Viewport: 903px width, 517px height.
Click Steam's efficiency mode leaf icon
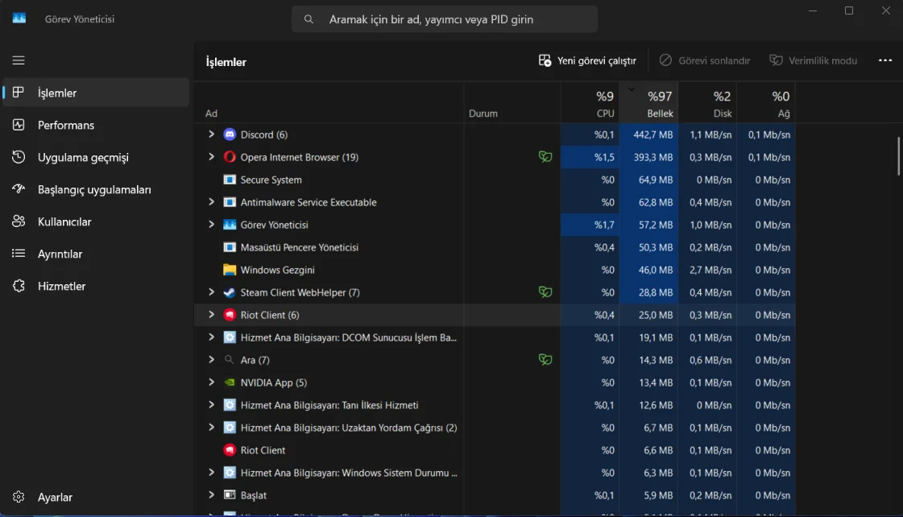tap(545, 292)
